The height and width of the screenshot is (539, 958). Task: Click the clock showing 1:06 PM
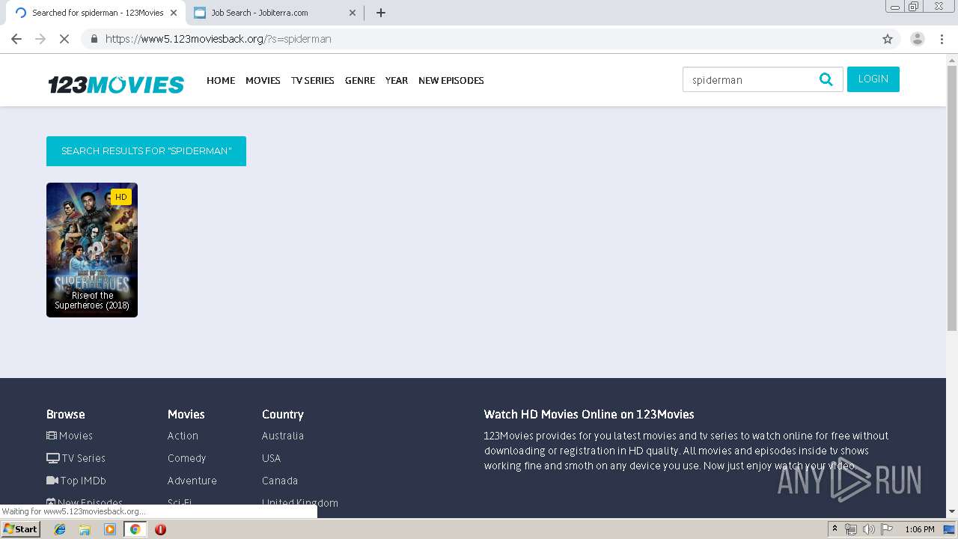tap(920, 529)
